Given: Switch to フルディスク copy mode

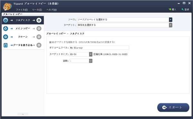Looking at the screenshot, I should [x=23, y=20].
